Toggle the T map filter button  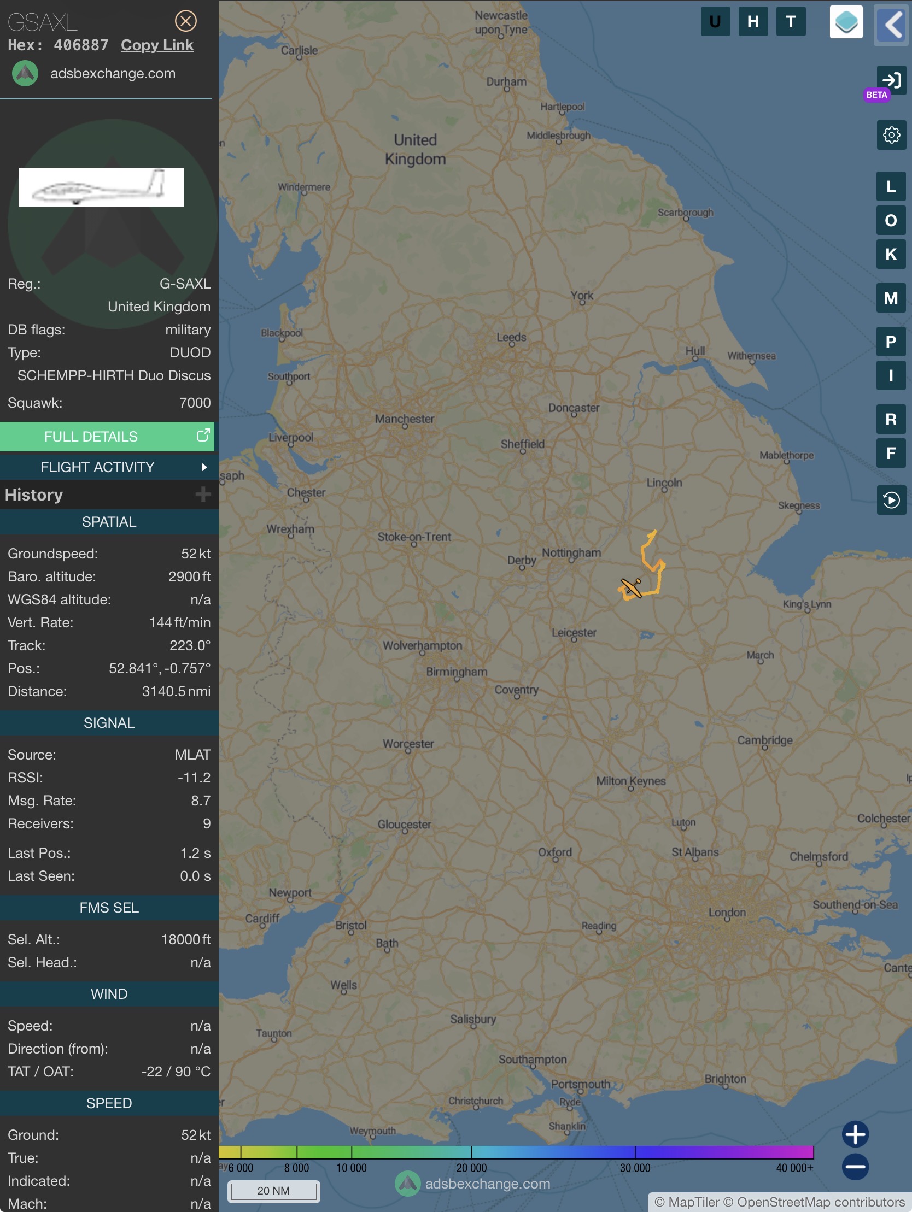click(x=791, y=21)
